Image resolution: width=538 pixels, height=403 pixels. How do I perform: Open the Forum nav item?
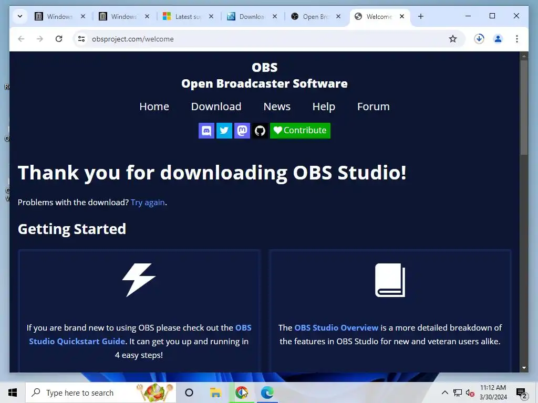click(x=374, y=107)
